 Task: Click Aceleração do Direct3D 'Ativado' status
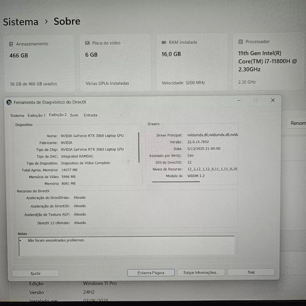pyautogui.click(x=80, y=206)
